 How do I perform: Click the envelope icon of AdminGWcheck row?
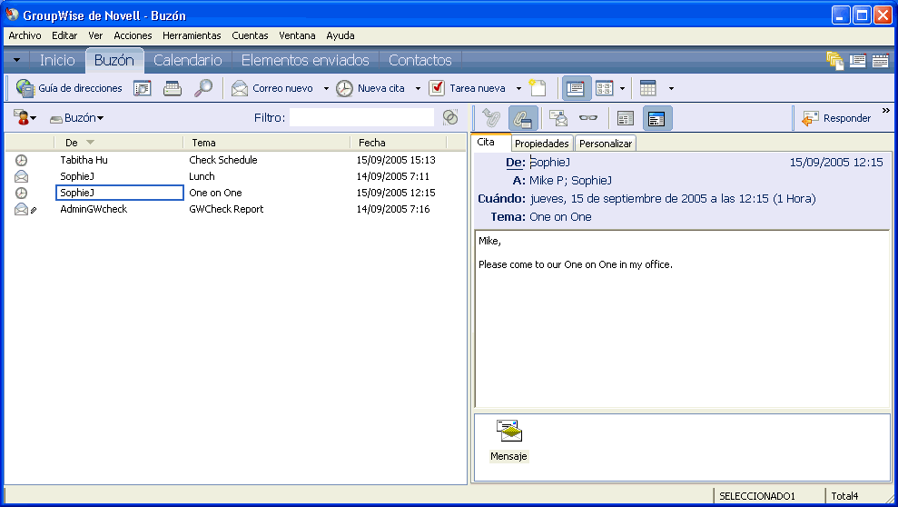pos(21,209)
